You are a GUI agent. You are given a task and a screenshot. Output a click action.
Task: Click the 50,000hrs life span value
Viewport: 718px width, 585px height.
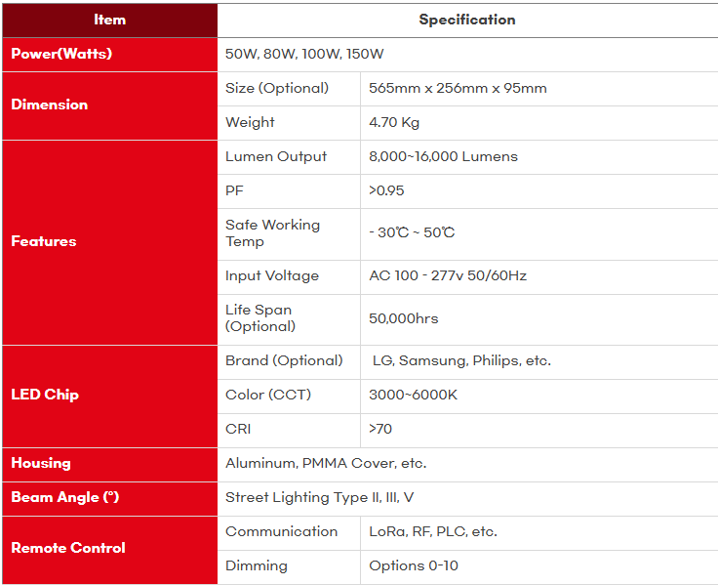(404, 318)
